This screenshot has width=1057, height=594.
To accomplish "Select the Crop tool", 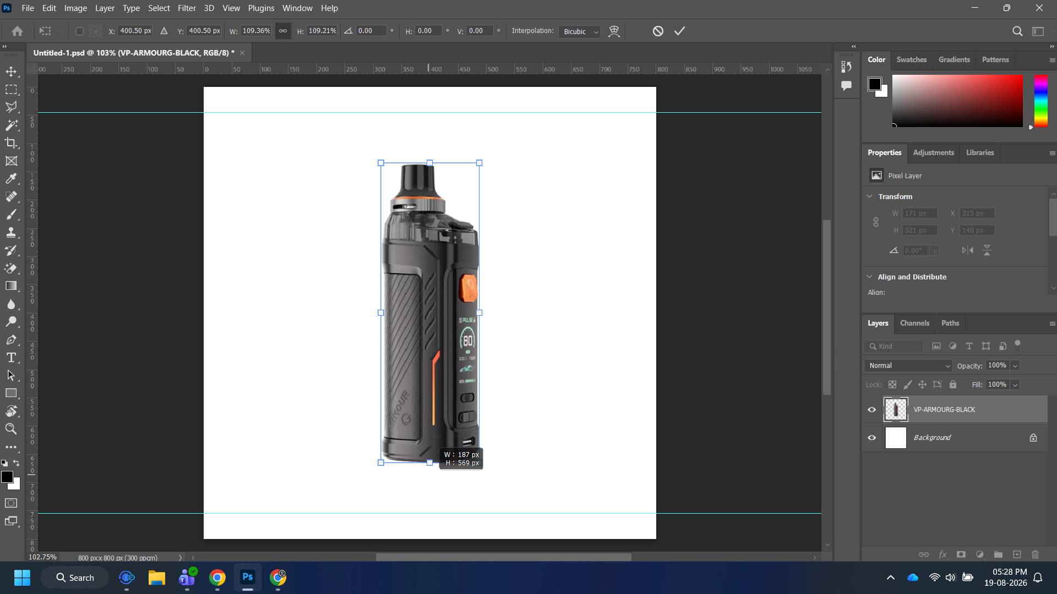I will [x=11, y=143].
